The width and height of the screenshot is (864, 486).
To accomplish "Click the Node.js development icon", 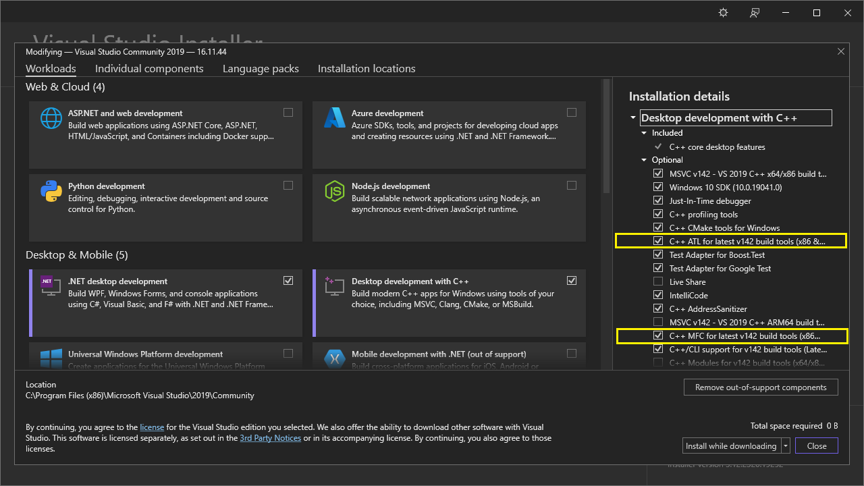I will [x=335, y=192].
